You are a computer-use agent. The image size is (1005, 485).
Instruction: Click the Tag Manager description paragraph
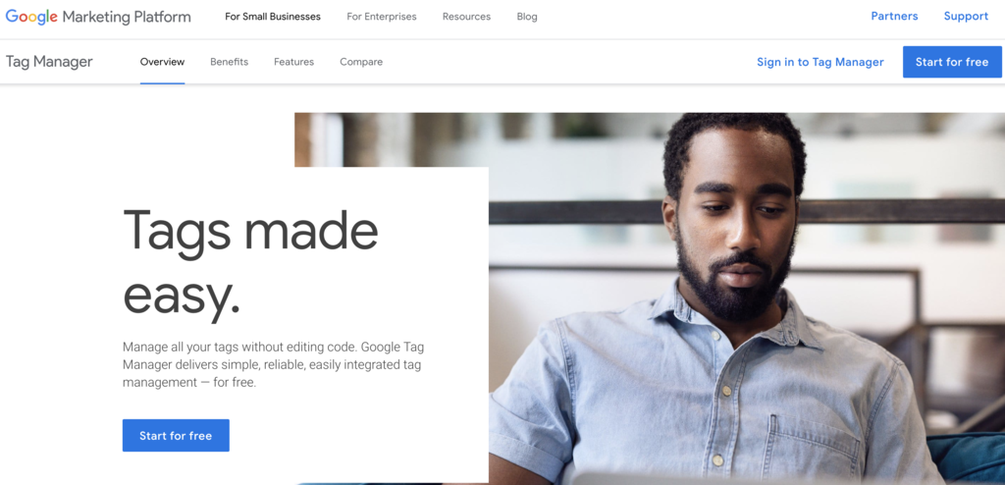273,364
